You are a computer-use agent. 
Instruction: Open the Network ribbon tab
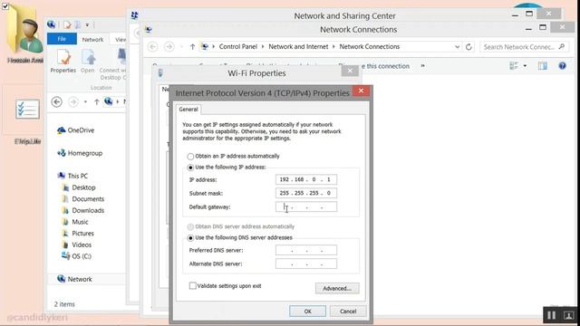point(92,39)
